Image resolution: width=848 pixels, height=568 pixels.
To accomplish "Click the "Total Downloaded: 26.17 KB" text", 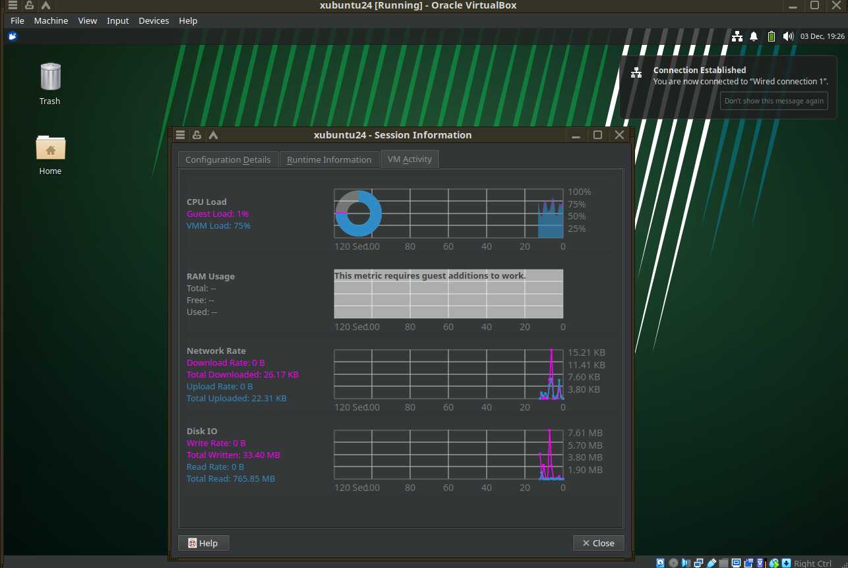I will tap(243, 375).
